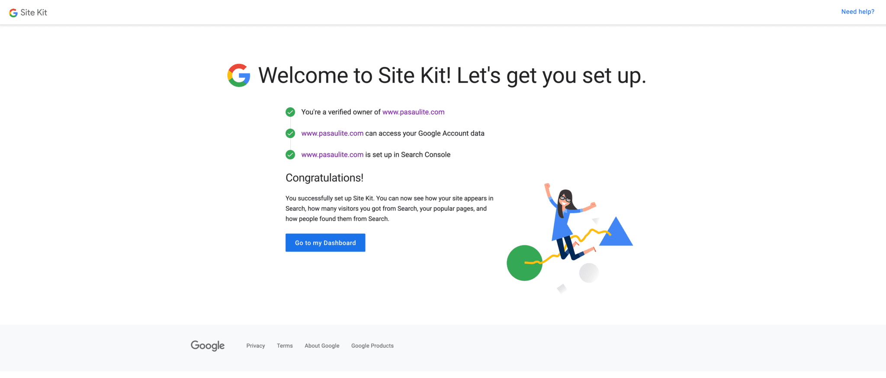Viewport: 886px width, 378px height.
Task: Click the green checkmark beside the verified owner line
Action: 290,112
